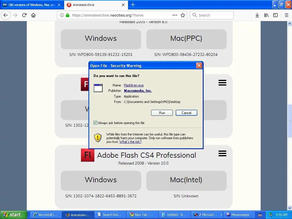This screenshot has width=292, height=219.
Task: Go back to the previous page in Firefox
Action: [x=6, y=15]
